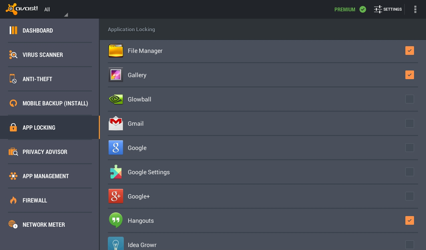Select the Google Settings label

tap(149, 172)
